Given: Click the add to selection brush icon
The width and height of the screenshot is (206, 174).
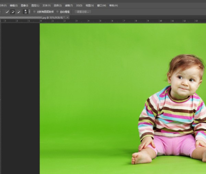Looking at the screenshot, I should click(x=13, y=12).
